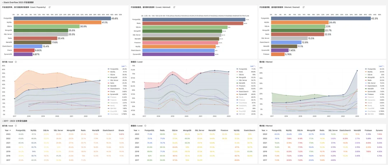Click the 2023 PostgreSQL value in Loved table
The height and width of the screenshot is (165, 388).
tap(150, 134)
